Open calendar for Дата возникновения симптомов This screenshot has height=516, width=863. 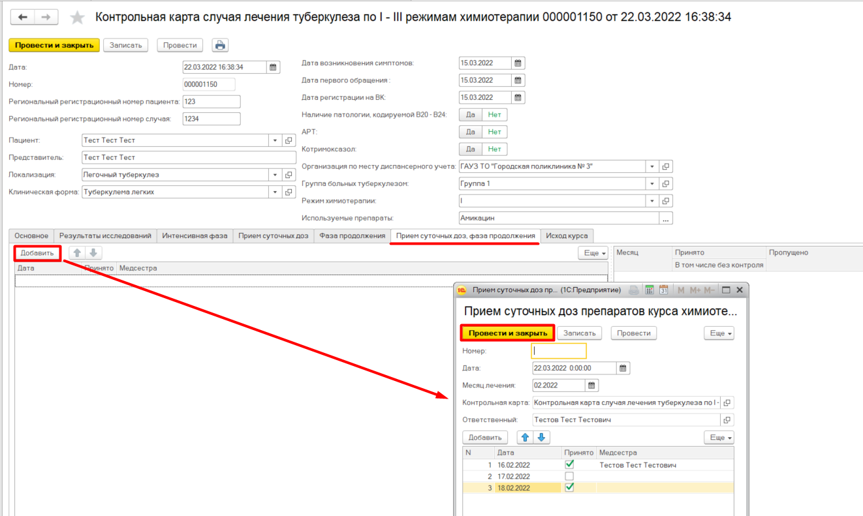click(x=518, y=63)
